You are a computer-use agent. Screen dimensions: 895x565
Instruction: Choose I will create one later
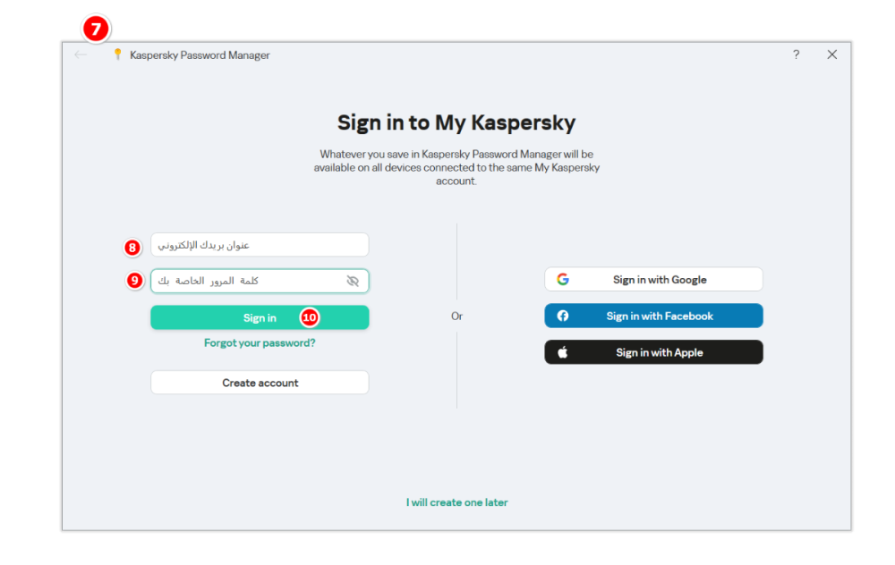(x=456, y=502)
